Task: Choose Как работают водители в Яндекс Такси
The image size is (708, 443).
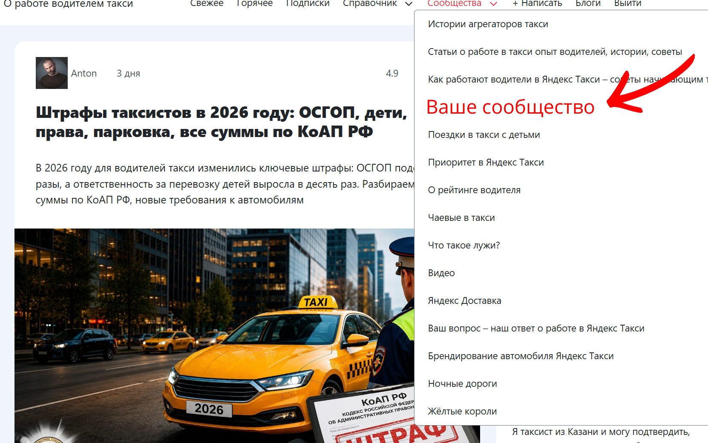Action: [x=567, y=80]
